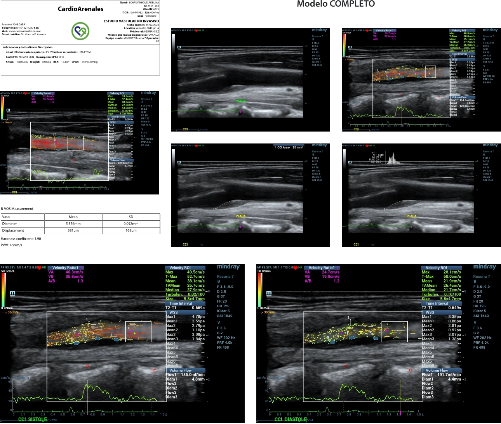Click the red heart HR icon in CCI DIASTOLE image

tap(296, 268)
